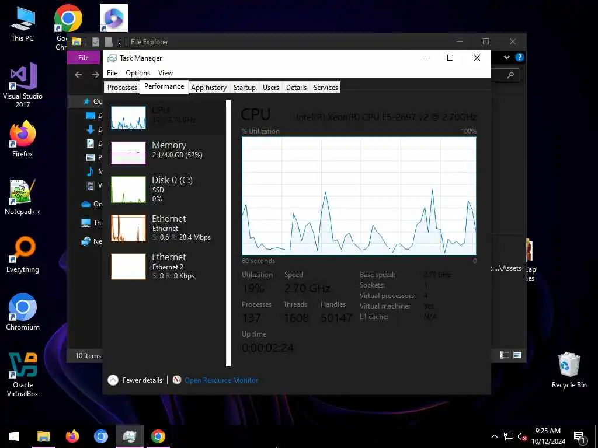Click Firefox taskbar icon
The image size is (598, 448).
72,436
